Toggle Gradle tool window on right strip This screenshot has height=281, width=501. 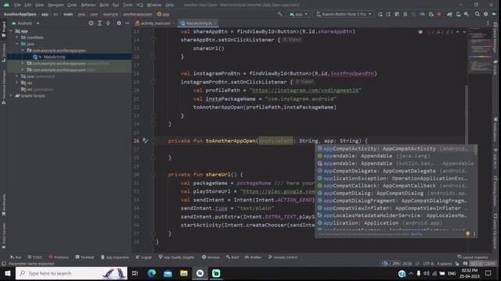496,68
